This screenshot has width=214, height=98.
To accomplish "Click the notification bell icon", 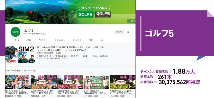I will pos(128,32).
